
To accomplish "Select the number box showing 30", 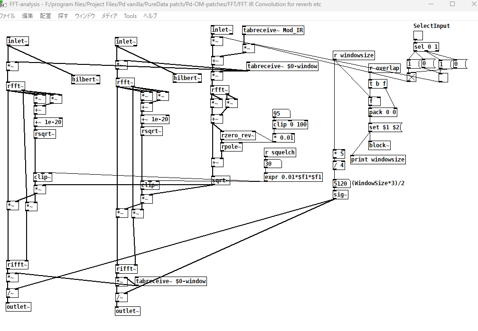I will click(273, 164).
